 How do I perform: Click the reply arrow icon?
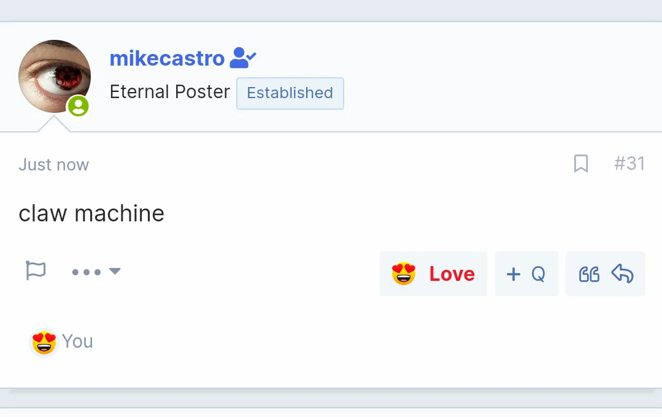(622, 274)
